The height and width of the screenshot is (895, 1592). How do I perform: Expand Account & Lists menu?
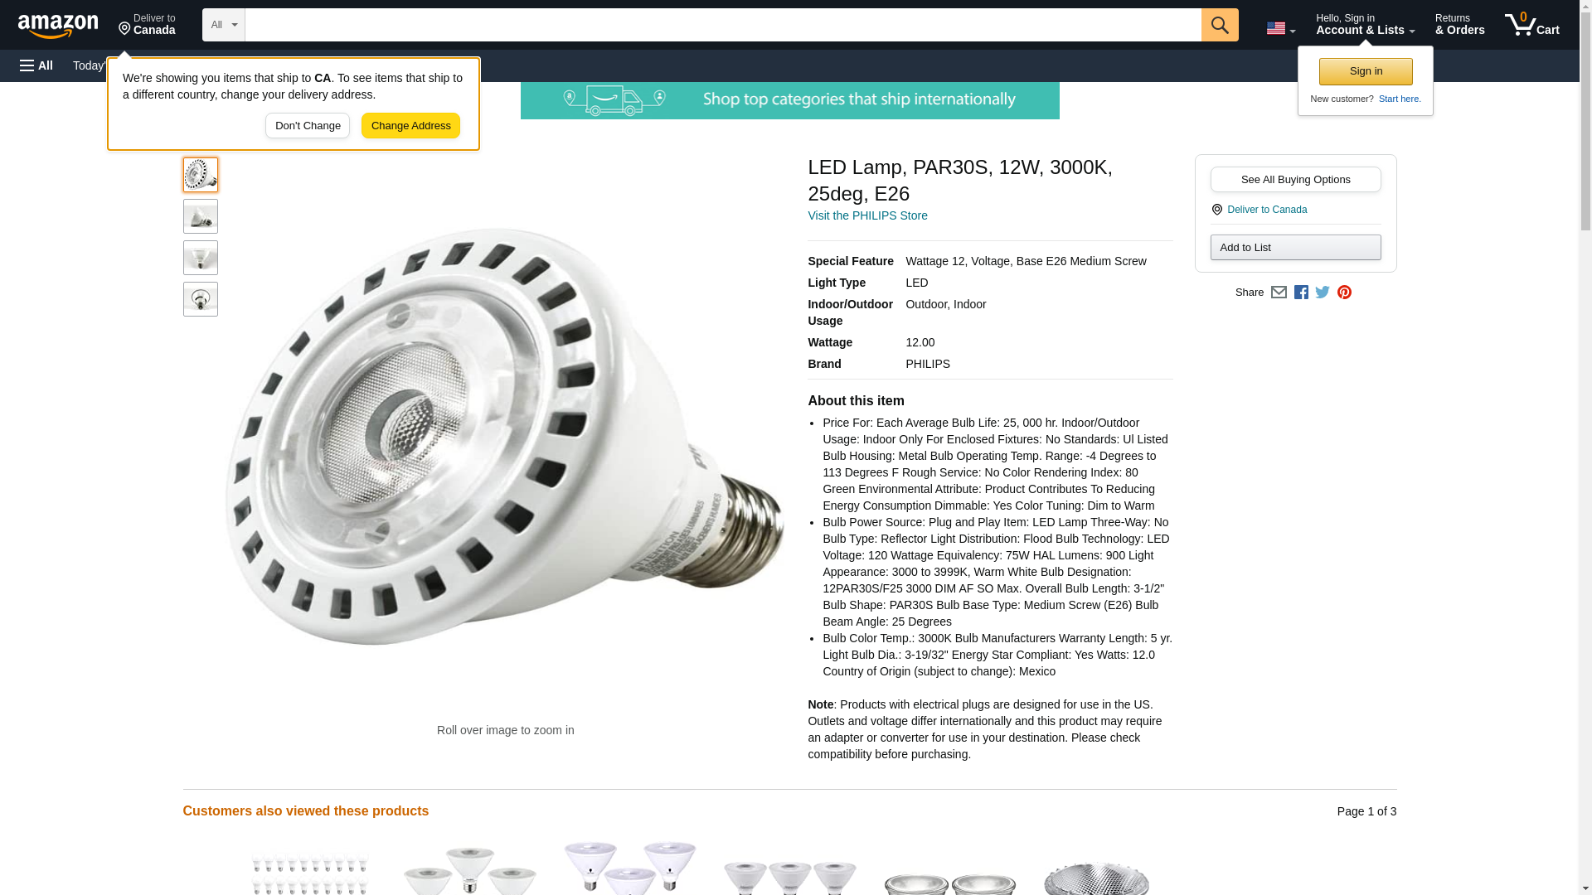click(x=1365, y=25)
